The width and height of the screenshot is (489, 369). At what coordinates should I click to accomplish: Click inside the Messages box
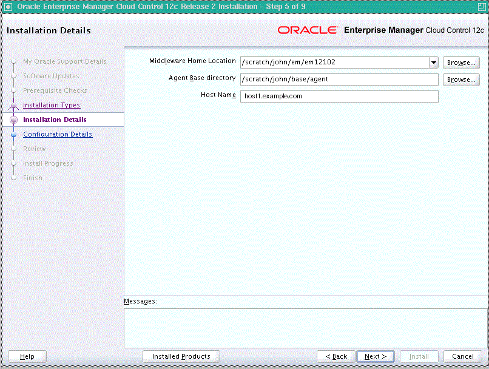(x=306, y=328)
